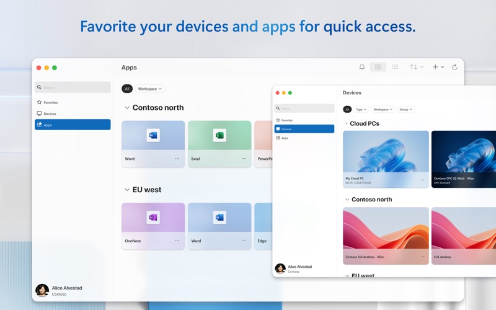
Task: Click the Edge app tile
Action: click(263, 226)
